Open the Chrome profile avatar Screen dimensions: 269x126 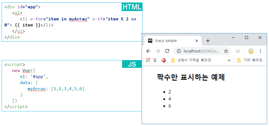251,51
